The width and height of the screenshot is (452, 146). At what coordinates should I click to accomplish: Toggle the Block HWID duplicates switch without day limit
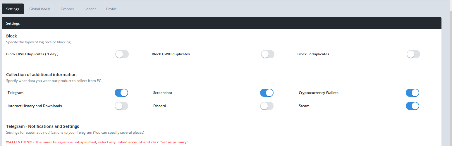click(268, 54)
